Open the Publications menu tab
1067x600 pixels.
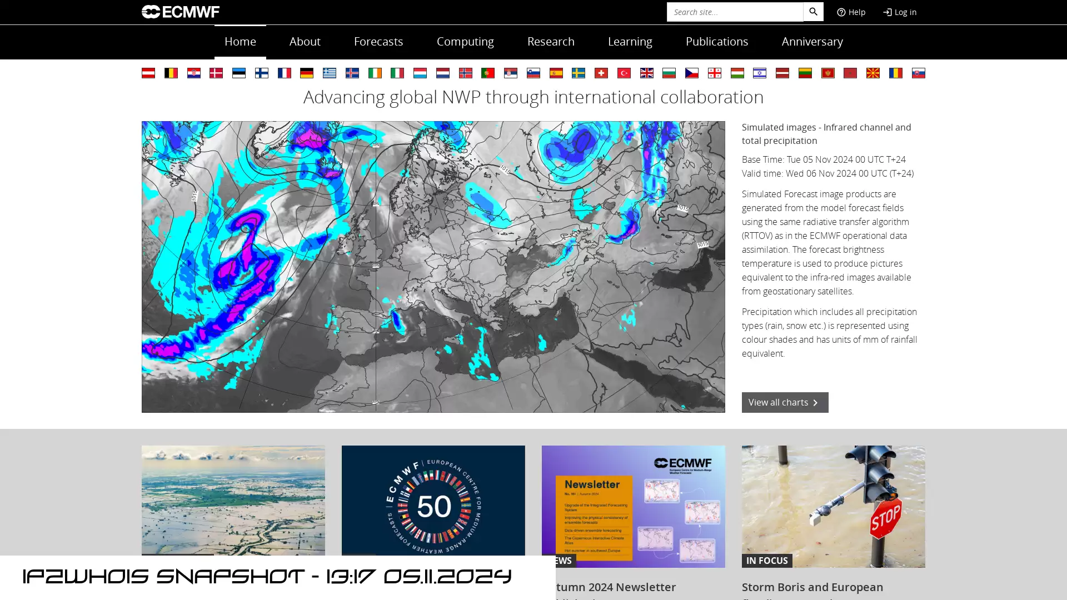(717, 41)
